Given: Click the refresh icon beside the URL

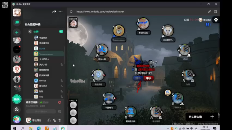Looking at the screenshot, I should [71, 12].
